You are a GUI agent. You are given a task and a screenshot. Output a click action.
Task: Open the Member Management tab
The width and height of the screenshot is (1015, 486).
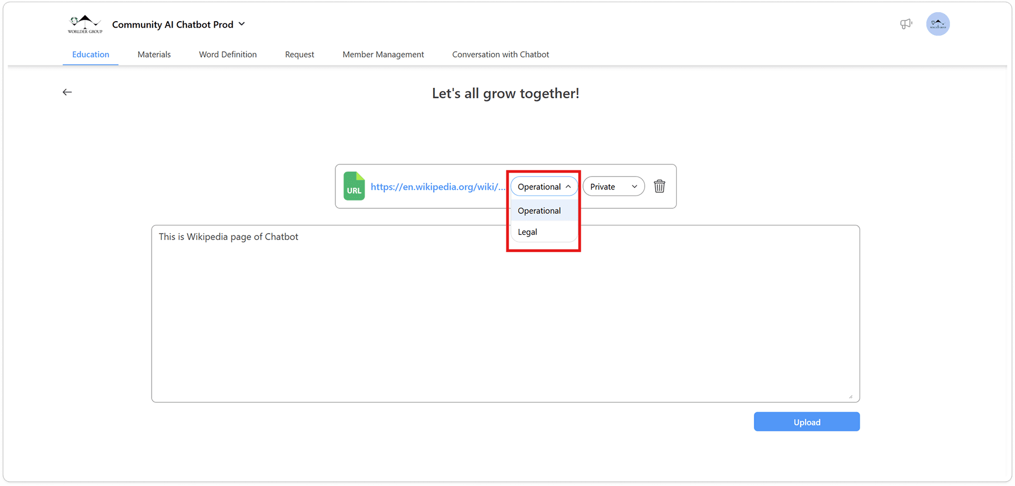coord(383,54)
